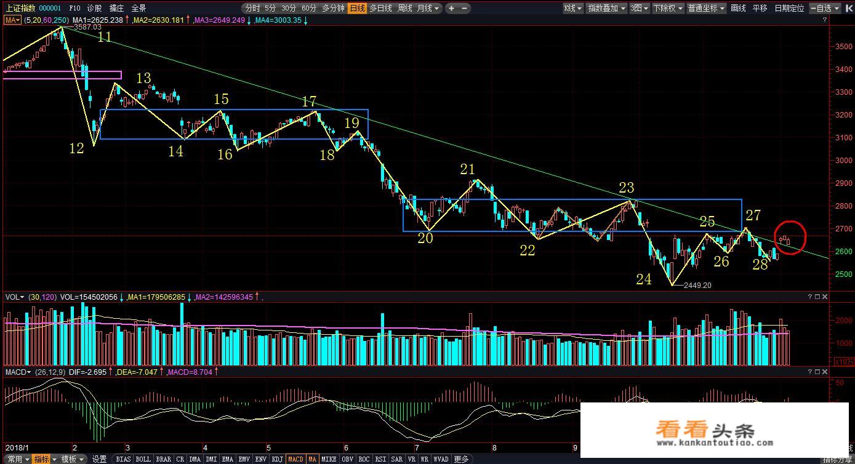Image resolution: width=855 pixels, height=464 pixels.
Task: Open the MACD pane indicator dropdown
Action: pos(18,372)
